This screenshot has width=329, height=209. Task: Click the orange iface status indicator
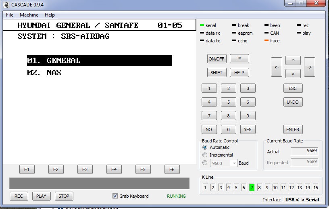[x=267, y=40]
